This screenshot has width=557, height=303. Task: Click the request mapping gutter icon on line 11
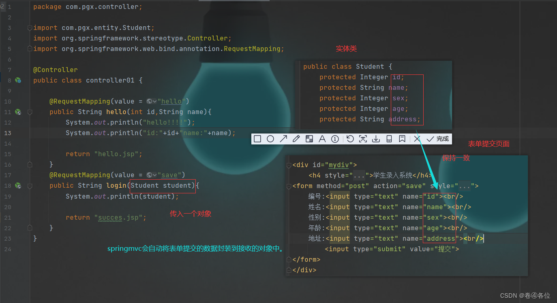18,112
